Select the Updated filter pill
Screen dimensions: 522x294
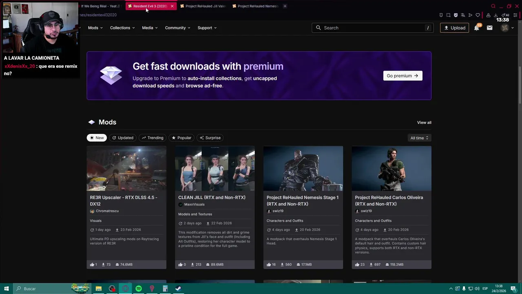(123, 138)
